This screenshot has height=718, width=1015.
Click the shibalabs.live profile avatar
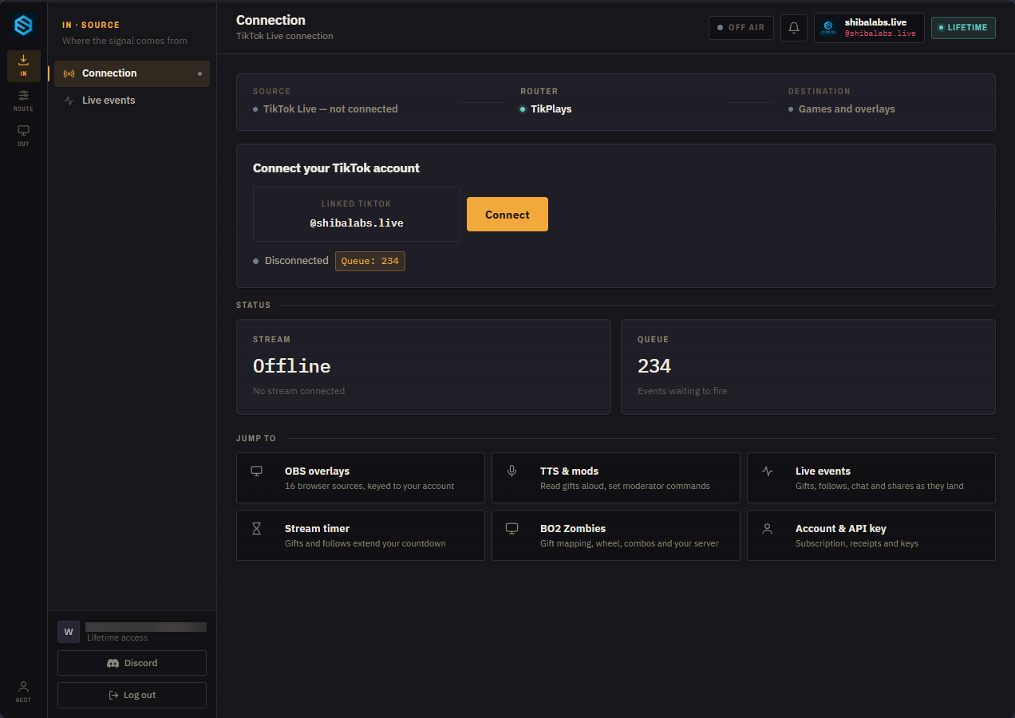pos(828,27)
